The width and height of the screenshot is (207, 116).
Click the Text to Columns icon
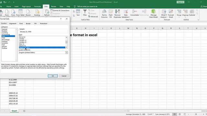pyautogui.click(x=104, y=14)
